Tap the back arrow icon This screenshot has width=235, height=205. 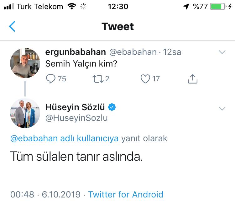point(12,27)
